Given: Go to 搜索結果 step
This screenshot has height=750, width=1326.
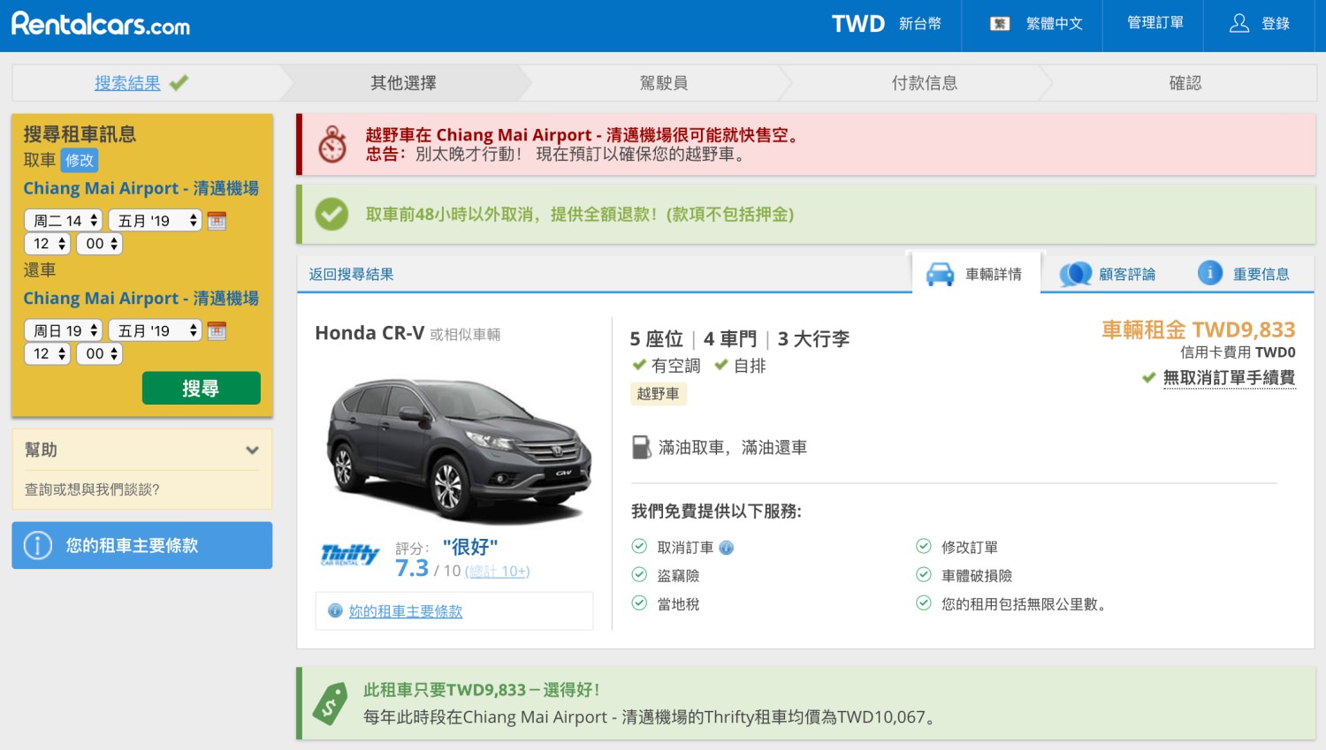Looking at the screenshot, I should coord(128,83).
